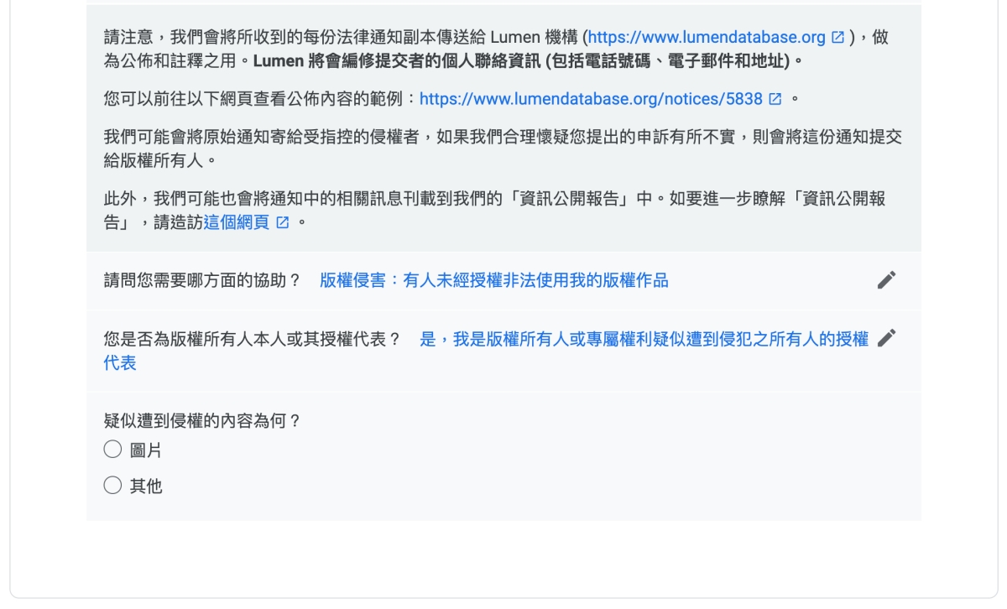Viewport: 1007px width, 609px height.
Task: Click the question 您是否為版權所有人本人或其授權代表?
Action: [253, 339]
